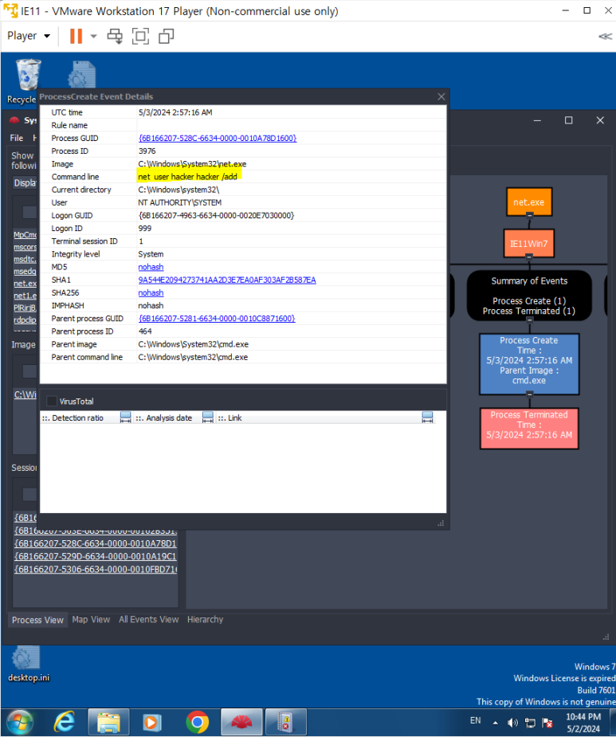Maximize the Sysmon View window
The image size is (616, 737).
568,120
